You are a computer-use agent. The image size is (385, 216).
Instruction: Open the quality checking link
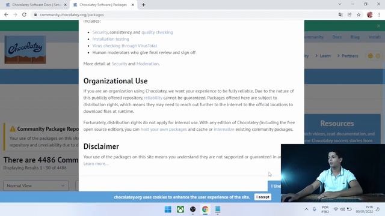pyautogui.click(x=157, y=32)
